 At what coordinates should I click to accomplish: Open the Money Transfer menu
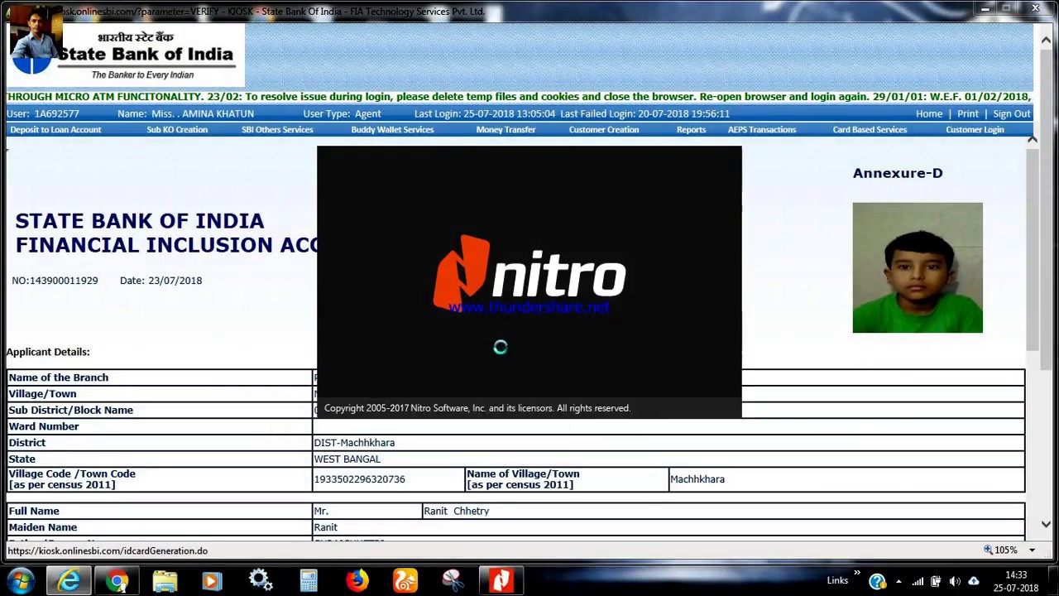click(x=506, y=129)
